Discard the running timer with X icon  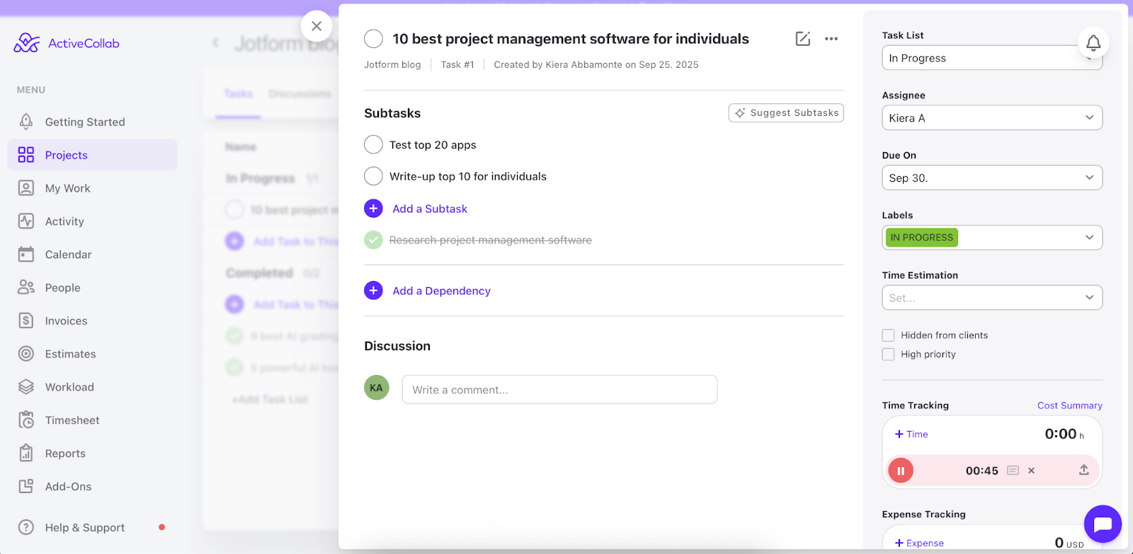point(1031,471)
